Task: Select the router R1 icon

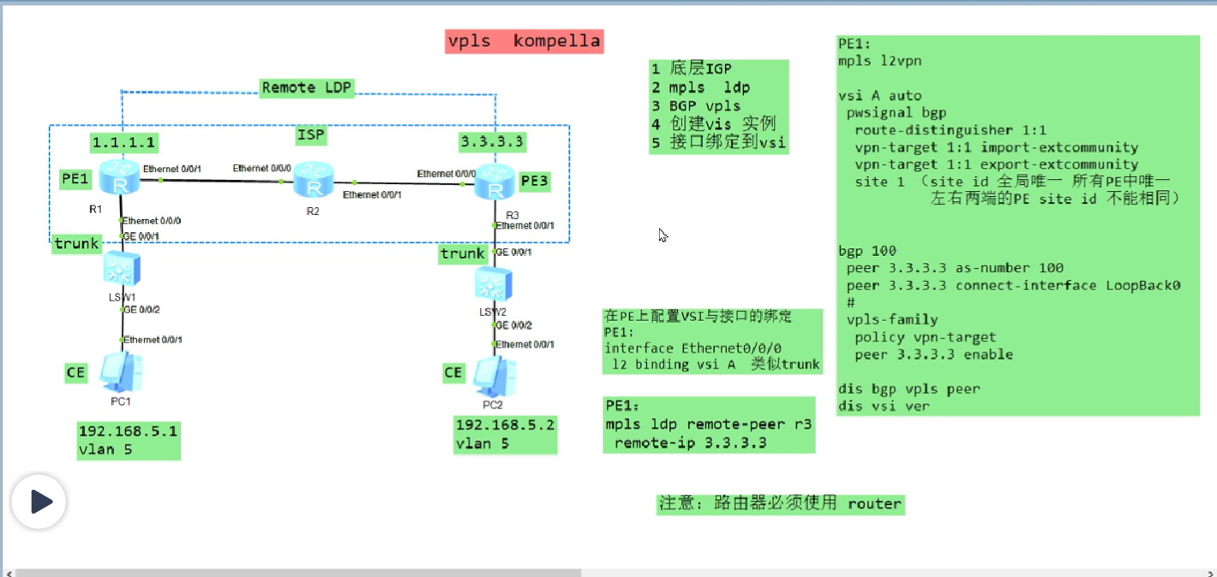Action: (x=120, y=177)
